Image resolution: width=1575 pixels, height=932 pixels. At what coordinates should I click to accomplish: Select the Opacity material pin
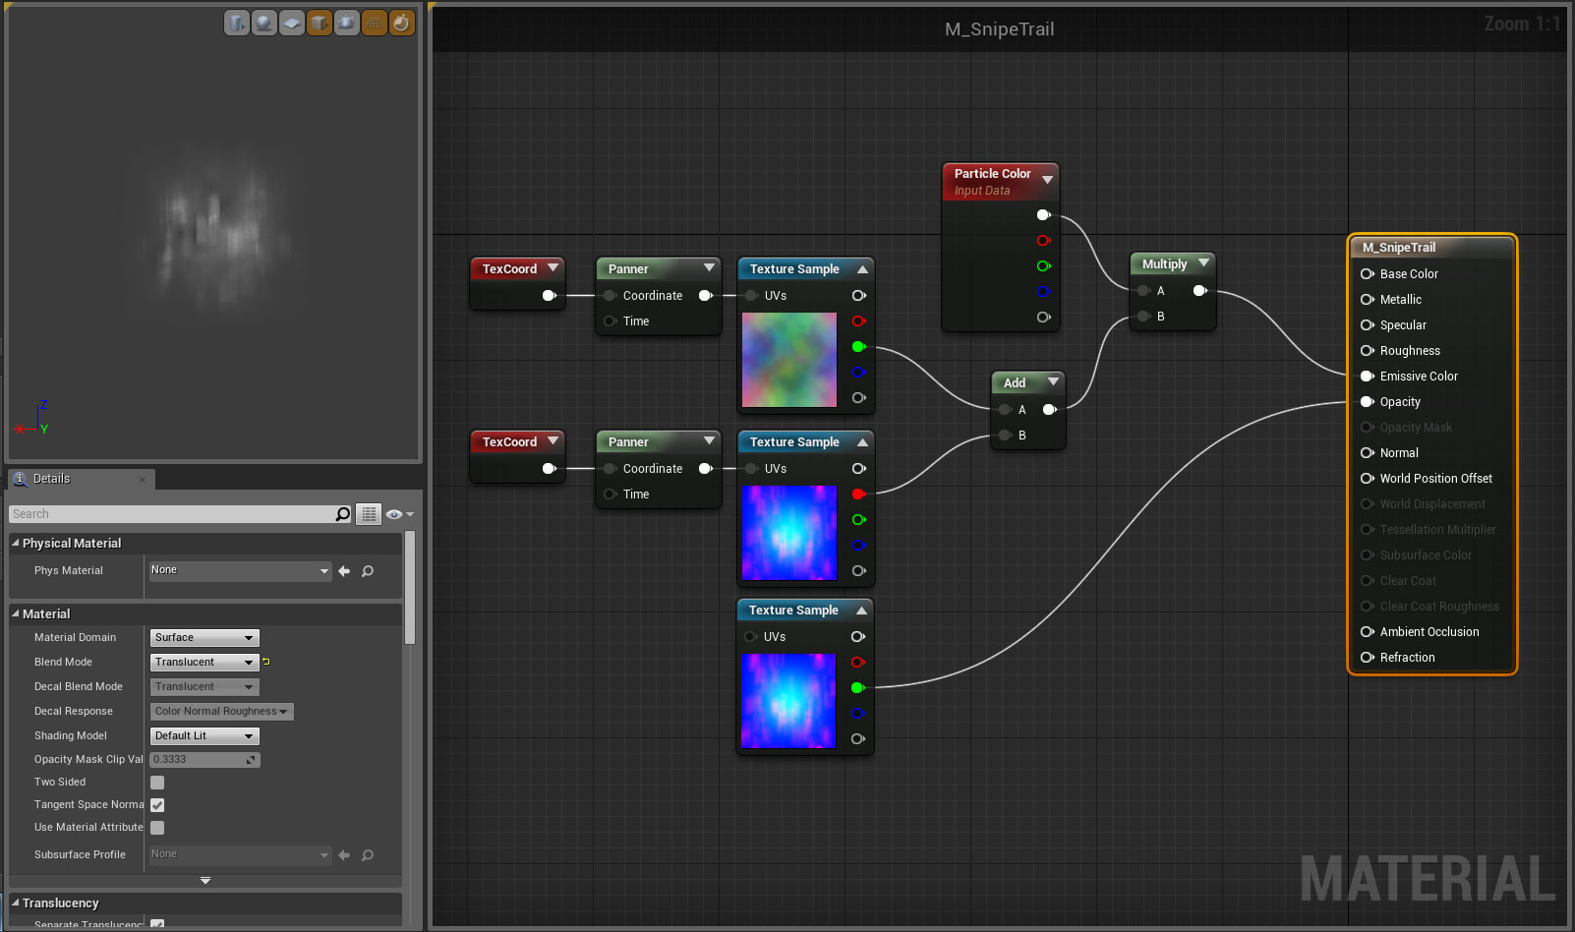pyautogui.click(x=1368, y=402)
